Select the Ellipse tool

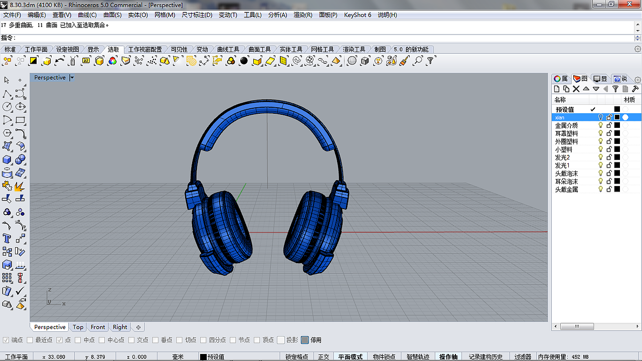point(21,107)
